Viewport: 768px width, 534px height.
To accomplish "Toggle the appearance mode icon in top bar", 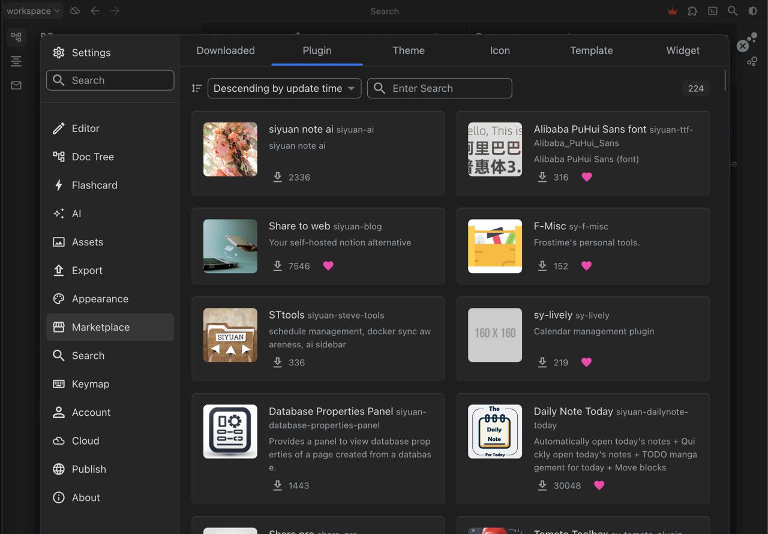I will coord(752,11).
